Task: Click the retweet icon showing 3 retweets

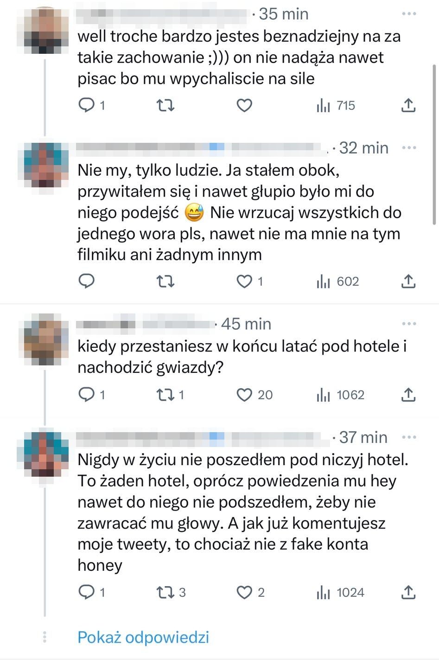Action: pyautogui.click(x=165, y=592)
